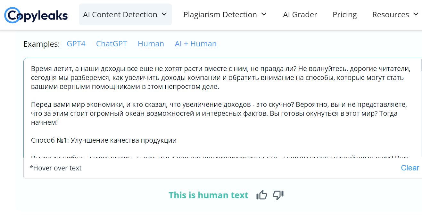Load the ChatGPT example text
The height and width of the screenshot is (220, 422).
[x=112, y=44]
